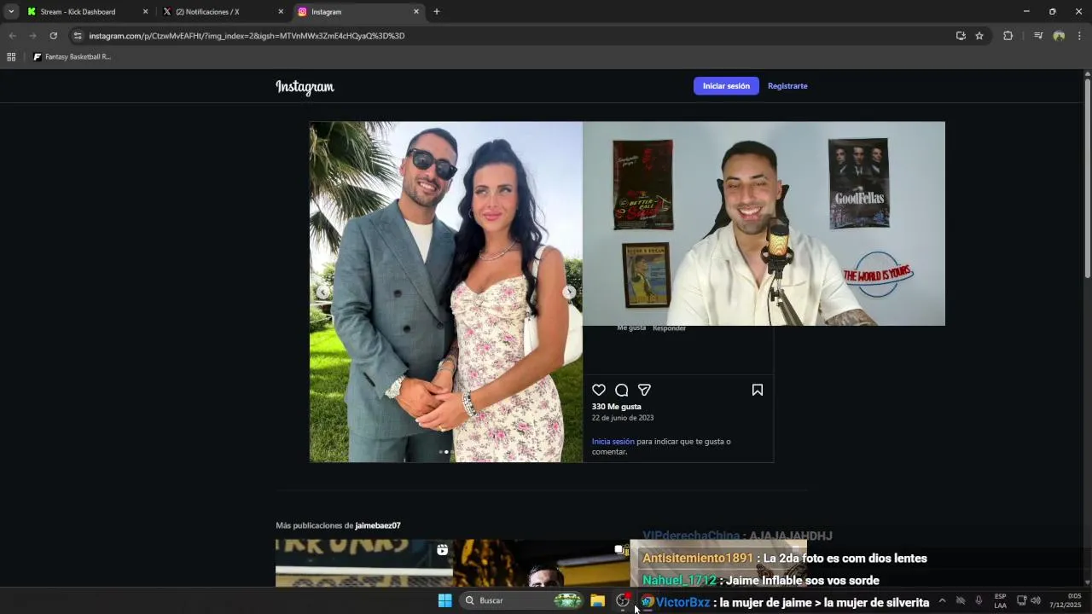Screen dimensions: 1092x614
Task: Go to the next photo in carousel
Action: click(x=569, y=292)
